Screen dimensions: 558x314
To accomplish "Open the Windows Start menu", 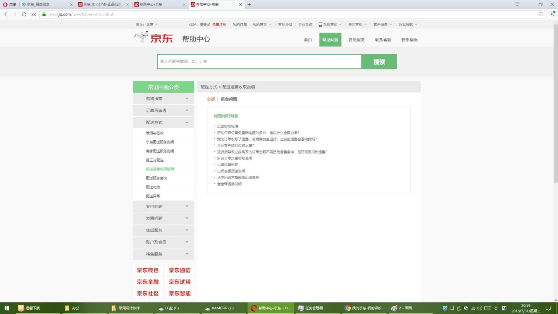I will pos(7,308).
